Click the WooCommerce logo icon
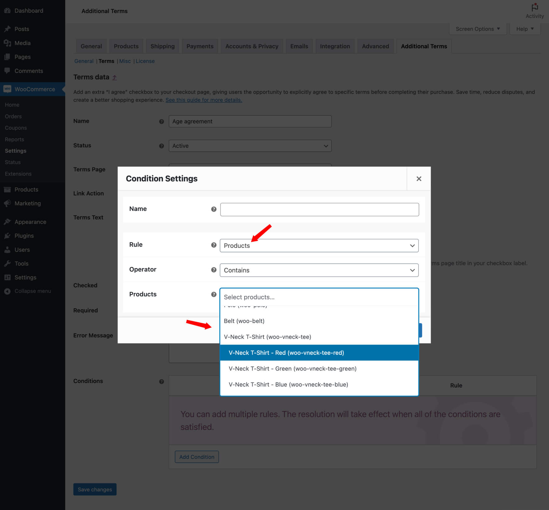The width and height of the screenshot is (549, 510). [x=7, y=89]
